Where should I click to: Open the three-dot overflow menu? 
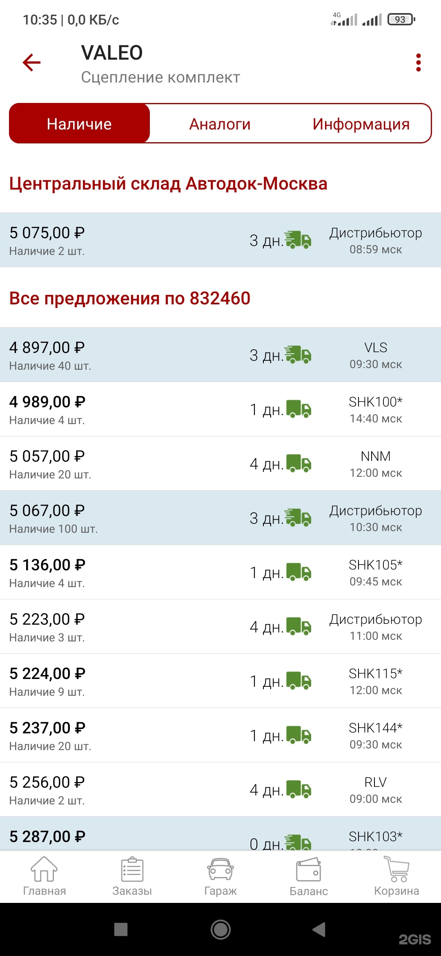click(418, 63)
